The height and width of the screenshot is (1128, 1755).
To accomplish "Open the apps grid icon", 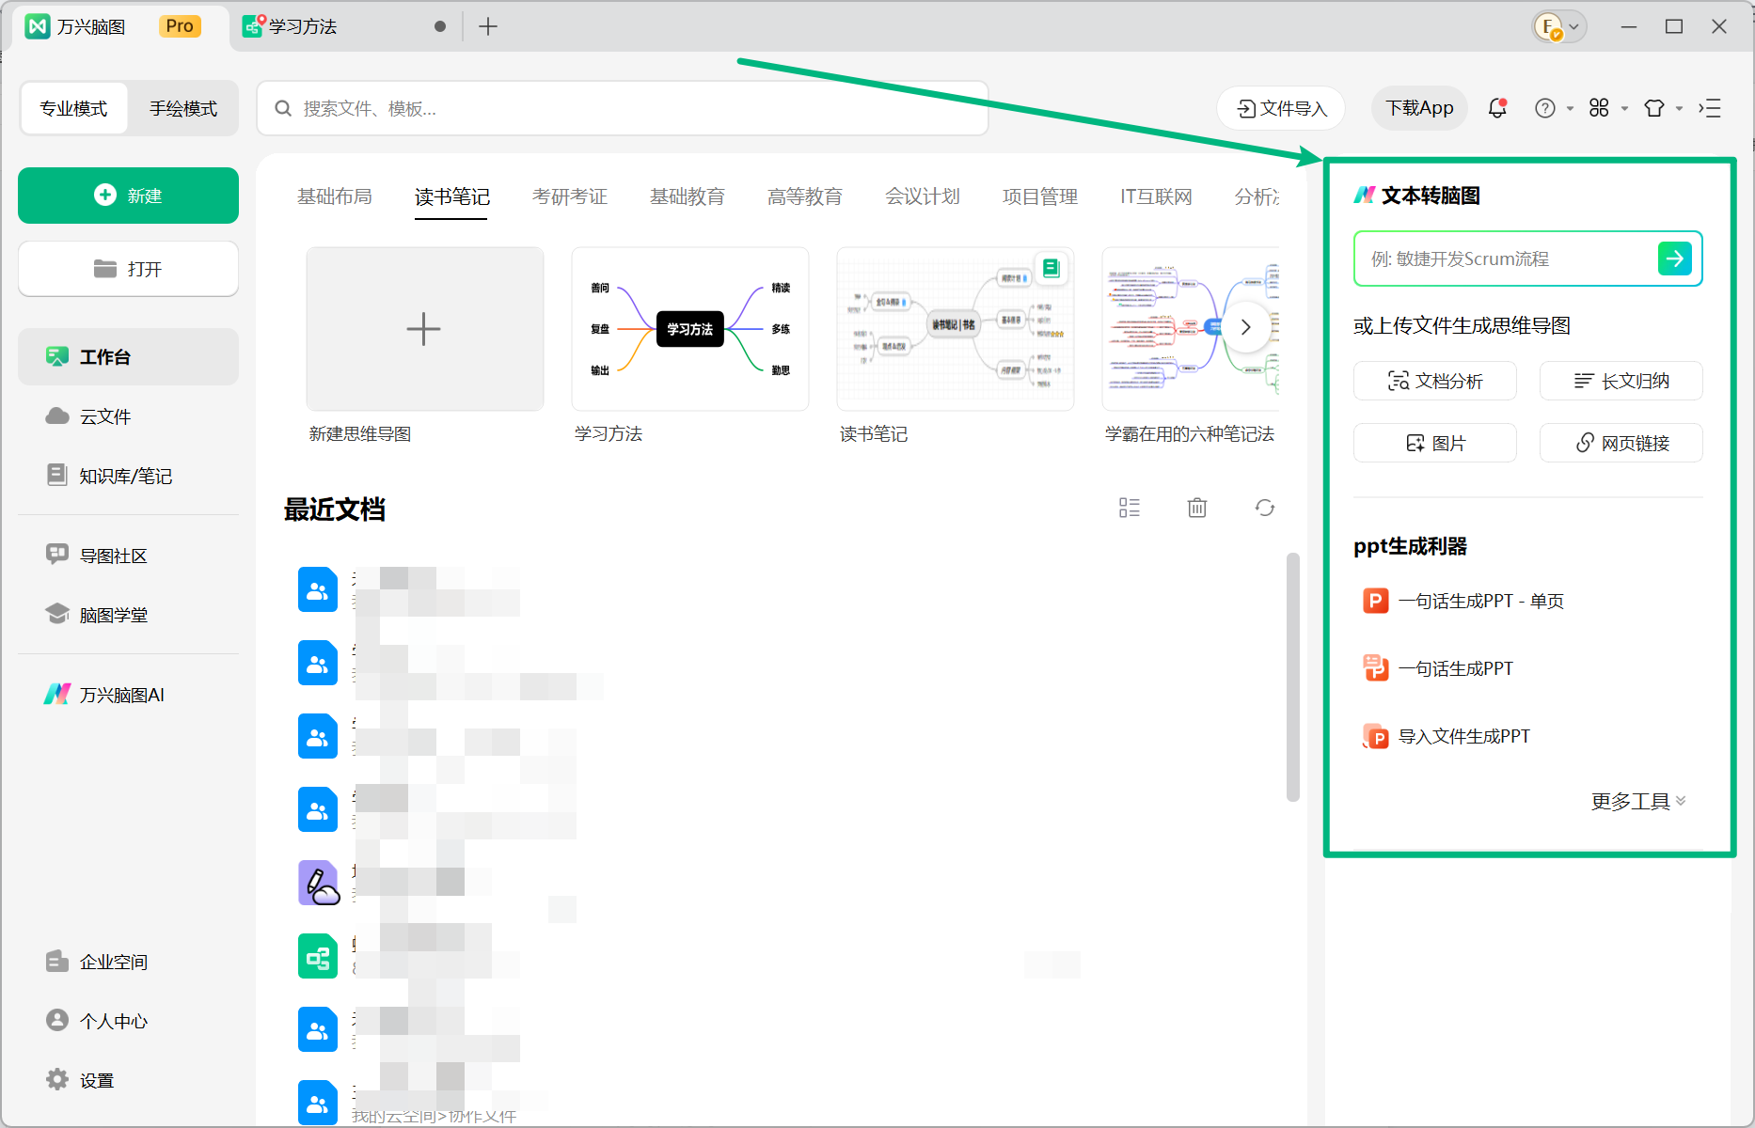I will coord(1599,108).
